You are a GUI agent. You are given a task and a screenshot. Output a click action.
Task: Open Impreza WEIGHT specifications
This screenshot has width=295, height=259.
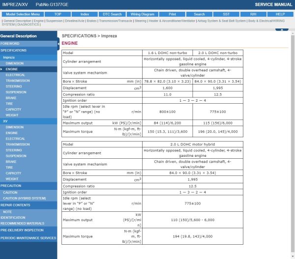pyautogui.click(x=29, y=115)
